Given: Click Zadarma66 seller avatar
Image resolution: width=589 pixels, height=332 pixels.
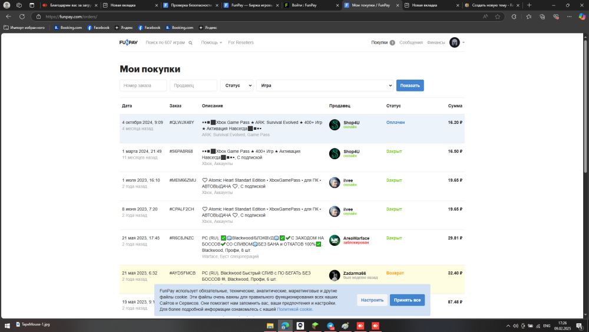Looking at the screenshot, I should (x=335, y=275).
